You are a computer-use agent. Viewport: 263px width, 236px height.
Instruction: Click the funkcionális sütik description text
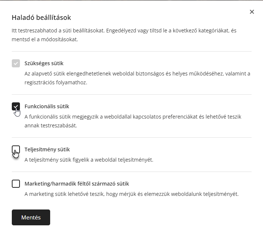(x=133, y=121)
